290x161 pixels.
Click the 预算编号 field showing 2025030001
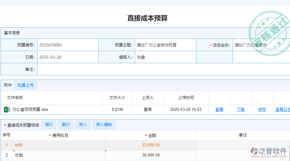pyautogui.click(x=67, y=45)
